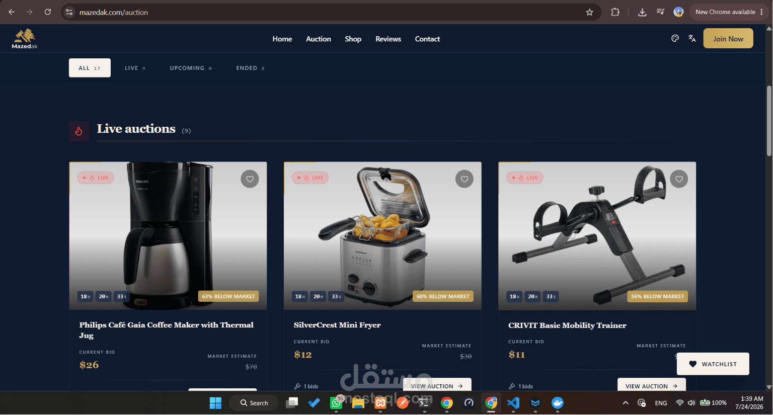
Task: Click the $26 current bid amount
Action: point(89,365)
